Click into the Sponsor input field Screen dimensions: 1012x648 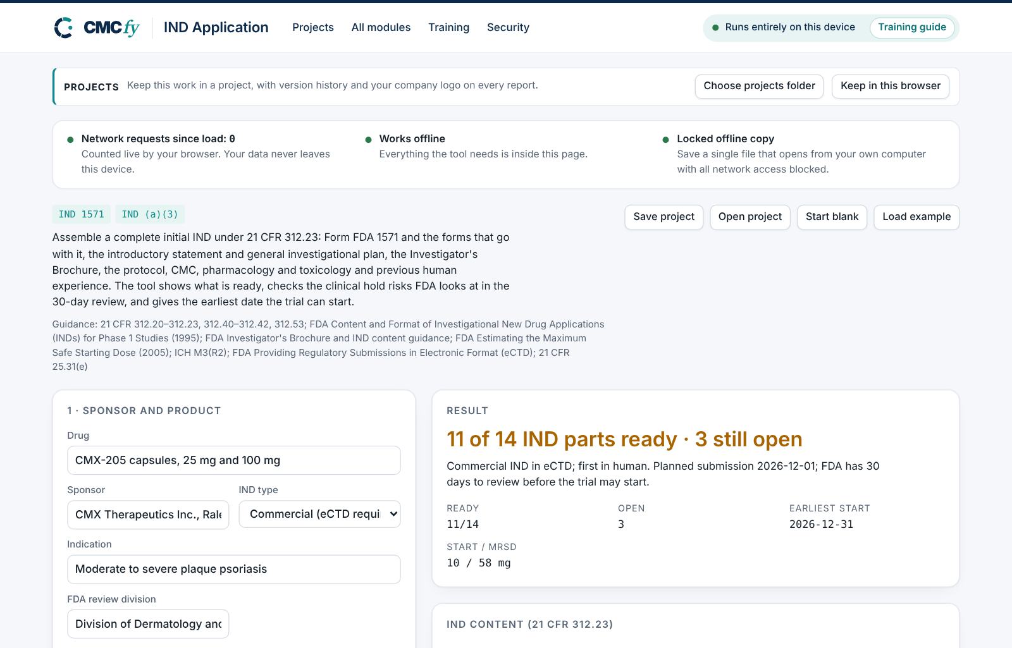[x=148, y=515]
